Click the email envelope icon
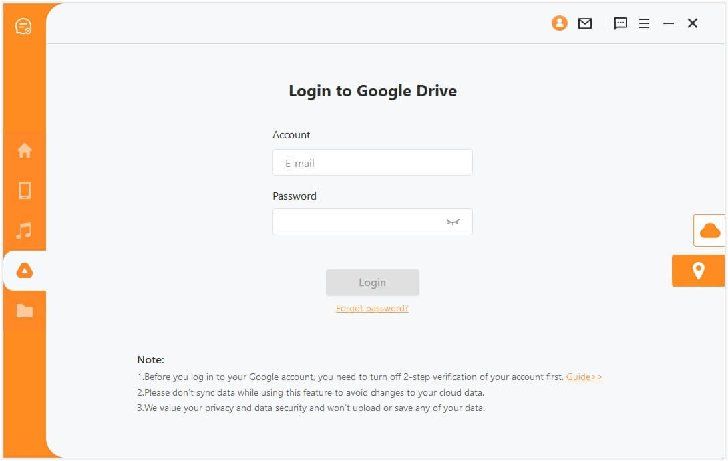 (x=584, y=23)
